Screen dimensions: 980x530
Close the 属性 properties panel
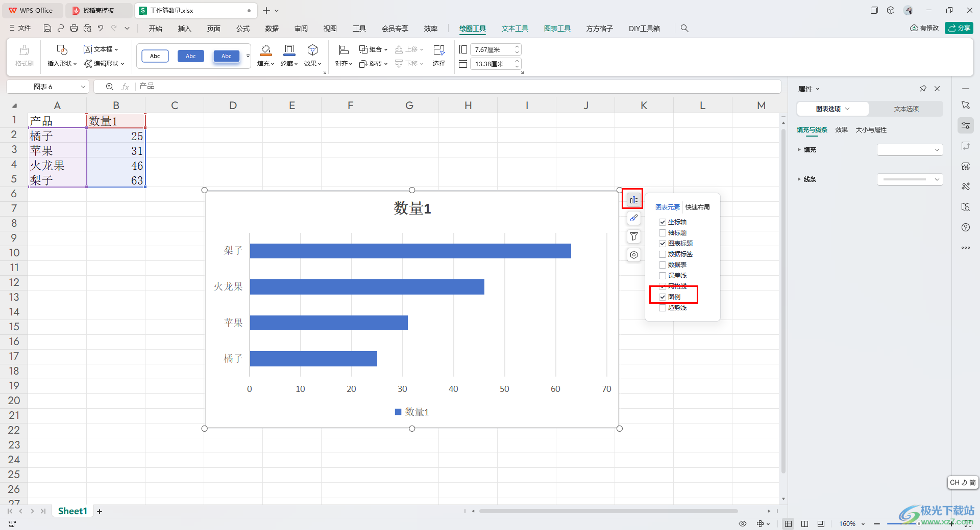[937, 89]
